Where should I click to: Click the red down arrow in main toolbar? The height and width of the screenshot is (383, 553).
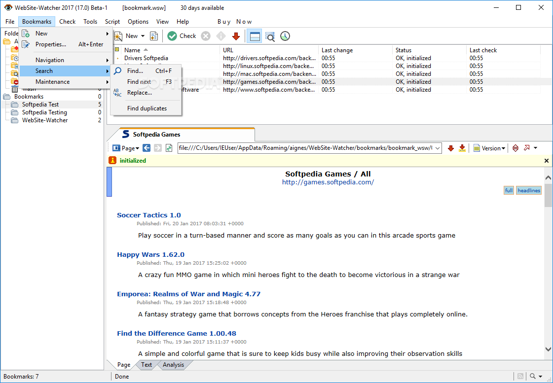236,36
